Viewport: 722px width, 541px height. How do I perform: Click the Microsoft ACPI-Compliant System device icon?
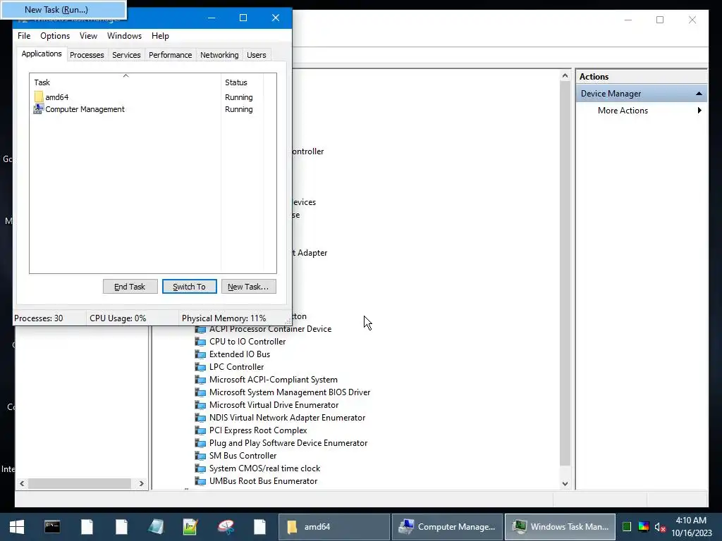200,380
